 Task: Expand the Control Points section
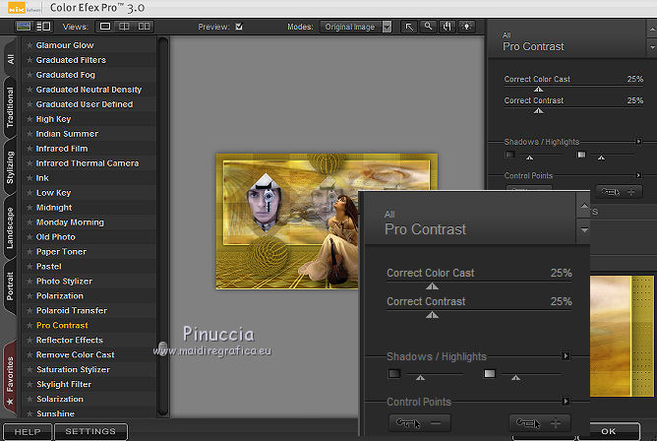[x=566, y=402]
